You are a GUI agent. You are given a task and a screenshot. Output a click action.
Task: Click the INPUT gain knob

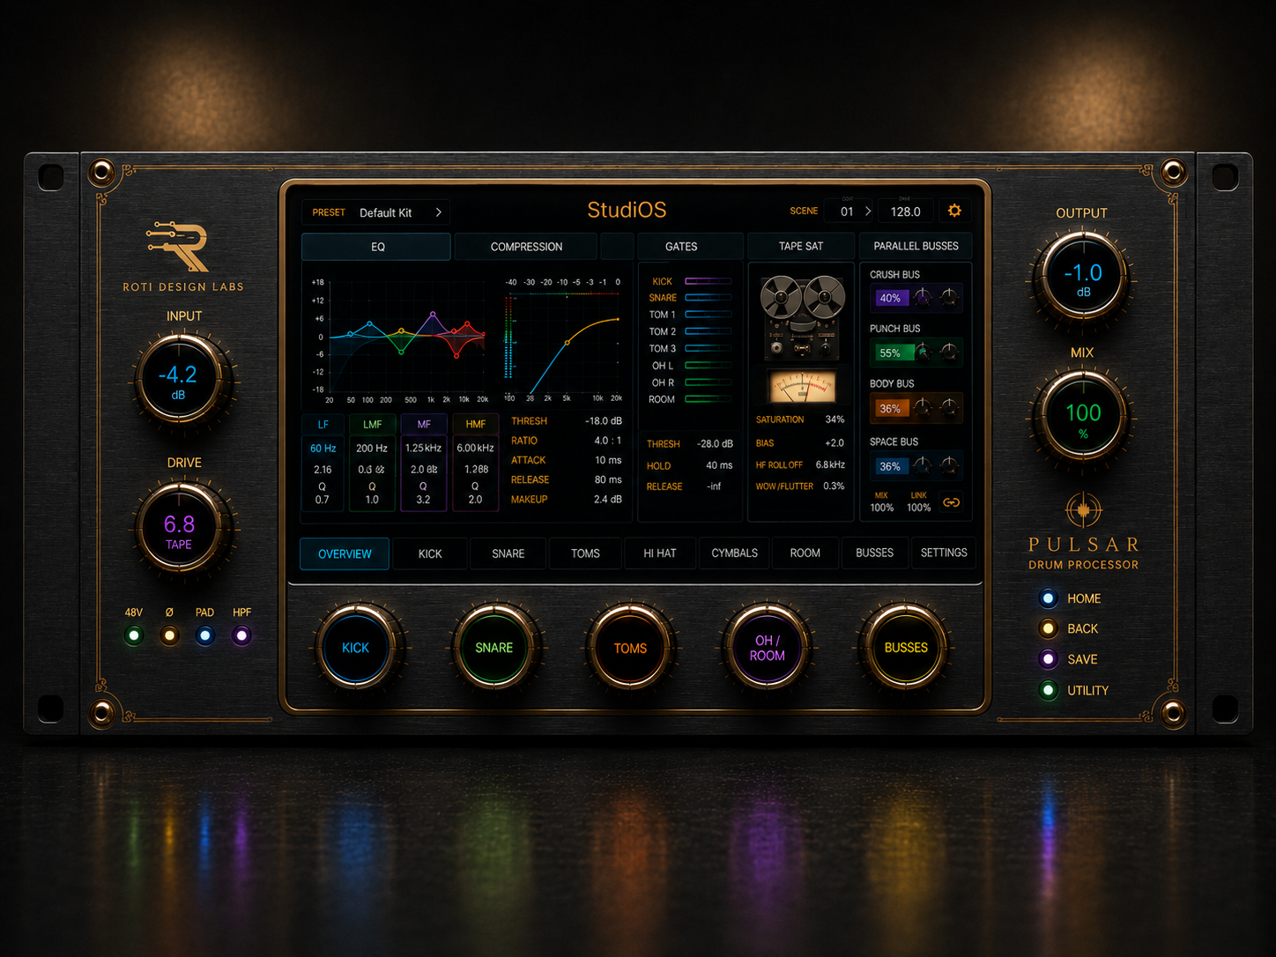point(182,380)
